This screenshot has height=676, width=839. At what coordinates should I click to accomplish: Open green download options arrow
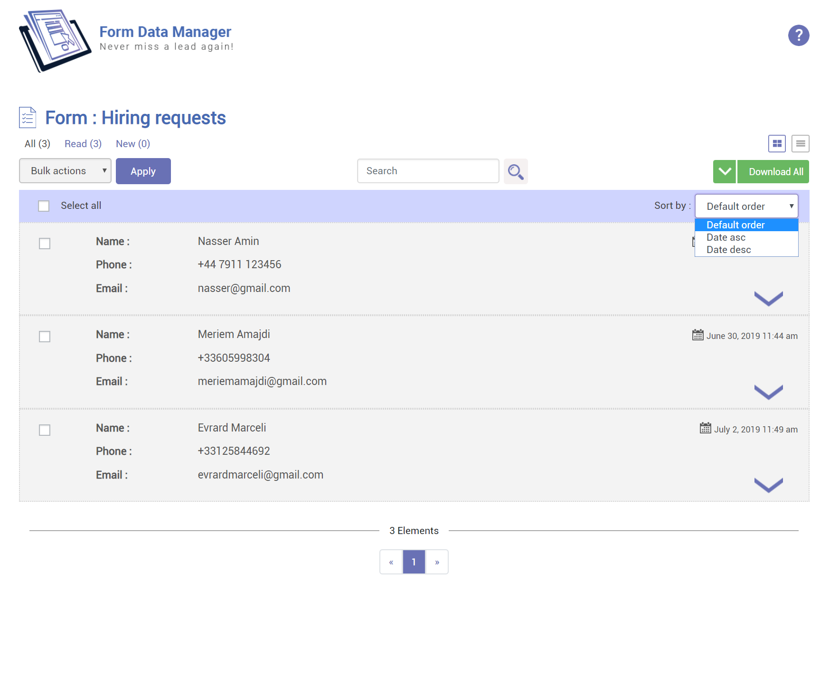[724, 171]
